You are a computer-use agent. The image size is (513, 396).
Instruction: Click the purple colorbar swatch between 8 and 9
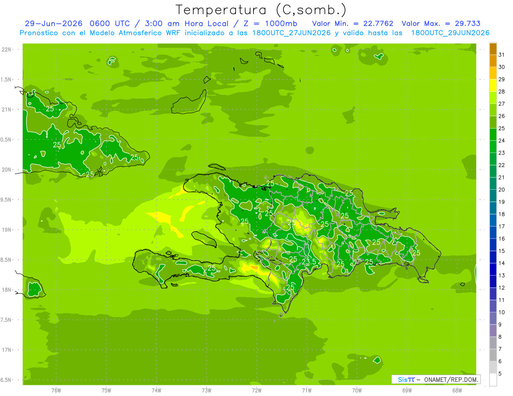point(493,331)
